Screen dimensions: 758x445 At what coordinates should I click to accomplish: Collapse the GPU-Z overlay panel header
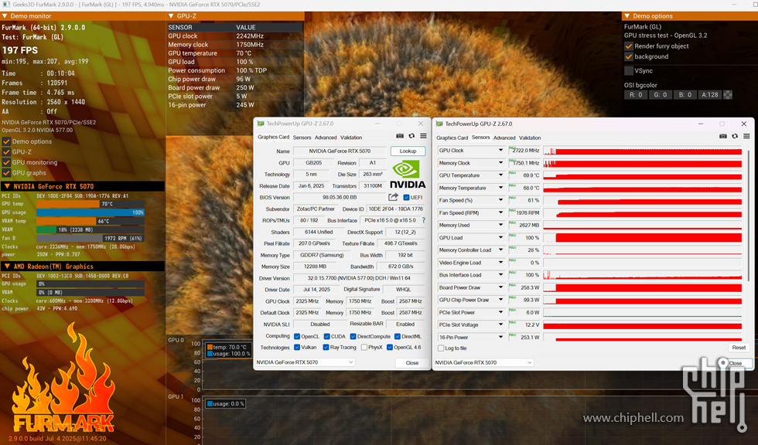171,16
